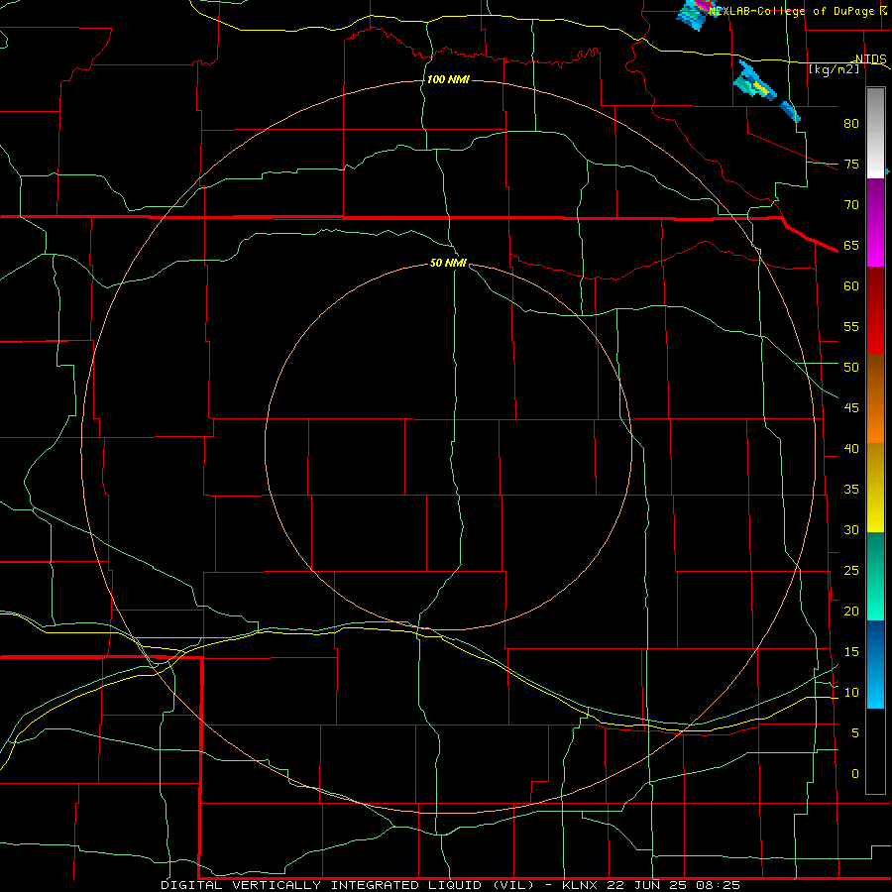892x892 pixels.
Task: Click the 15 value on the VIL scale
Action: 851,652
